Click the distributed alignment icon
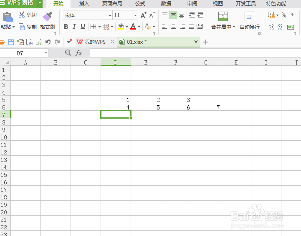 point(200,27)
